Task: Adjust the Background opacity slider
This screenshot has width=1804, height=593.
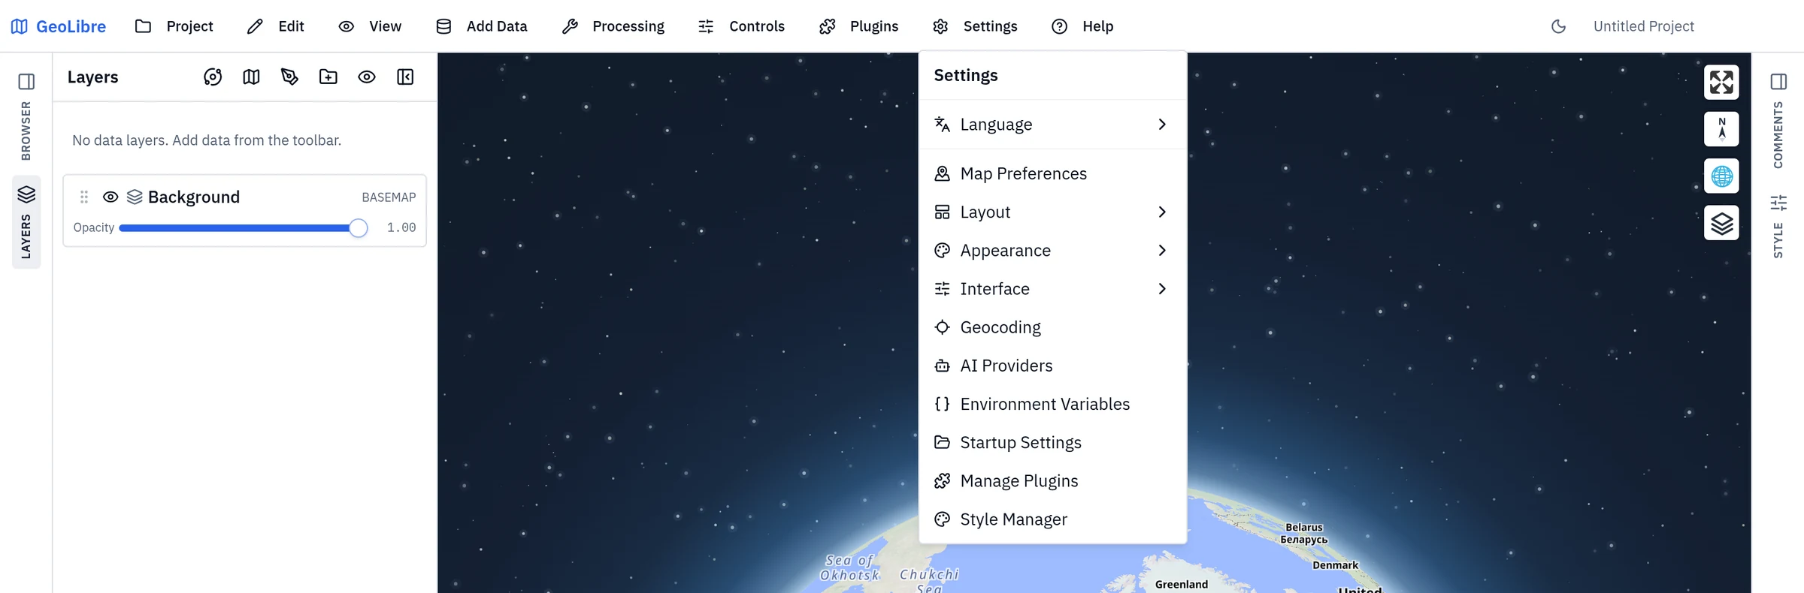Action: [243, 227]
